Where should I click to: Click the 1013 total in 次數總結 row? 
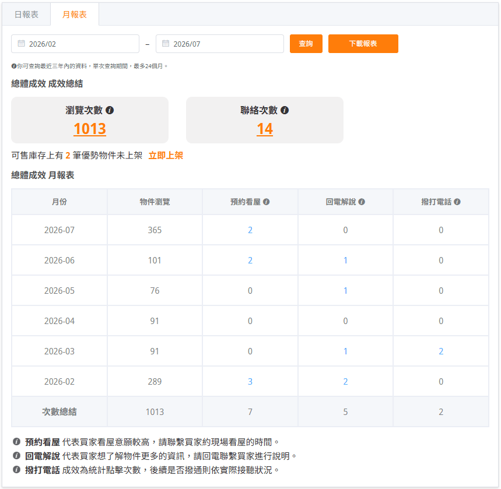click(x=155, y=411)
